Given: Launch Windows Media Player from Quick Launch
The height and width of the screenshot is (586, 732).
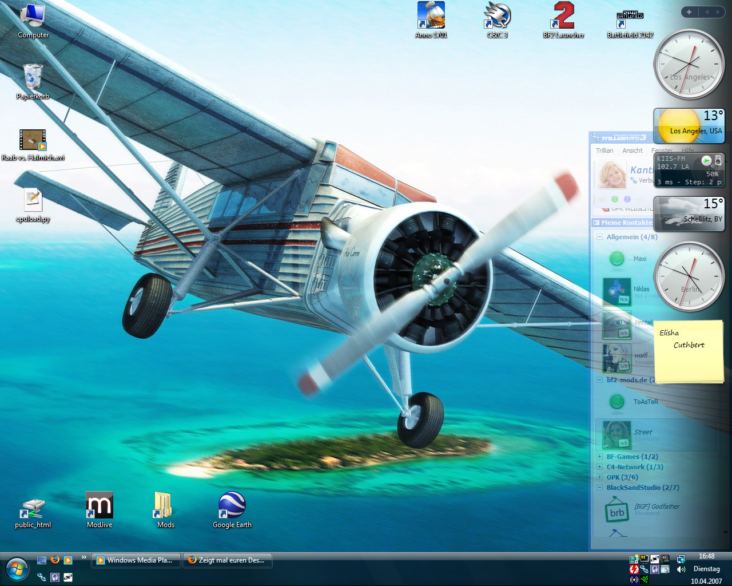Looking at the screenshot, I should pos(68,560).
